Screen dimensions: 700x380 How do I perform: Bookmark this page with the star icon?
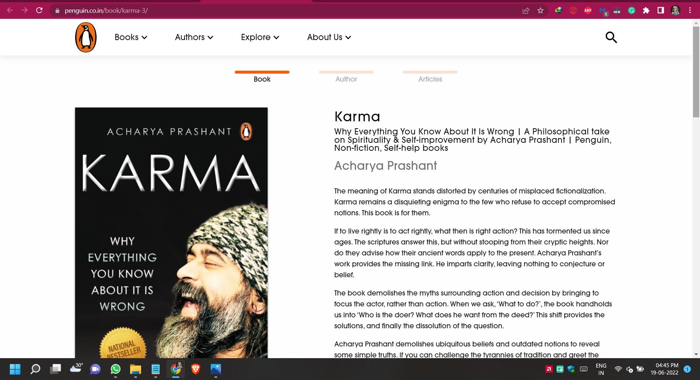(540, 11)
